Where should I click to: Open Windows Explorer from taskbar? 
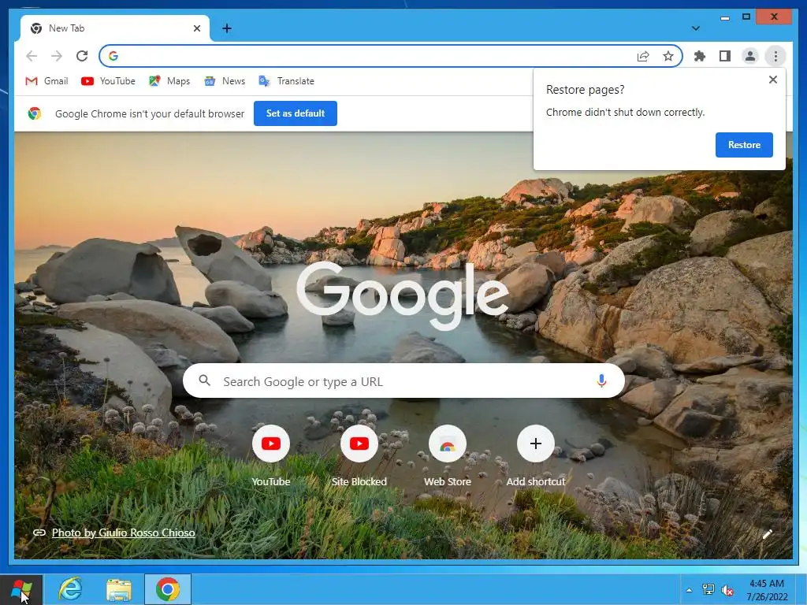coord(119,589)
